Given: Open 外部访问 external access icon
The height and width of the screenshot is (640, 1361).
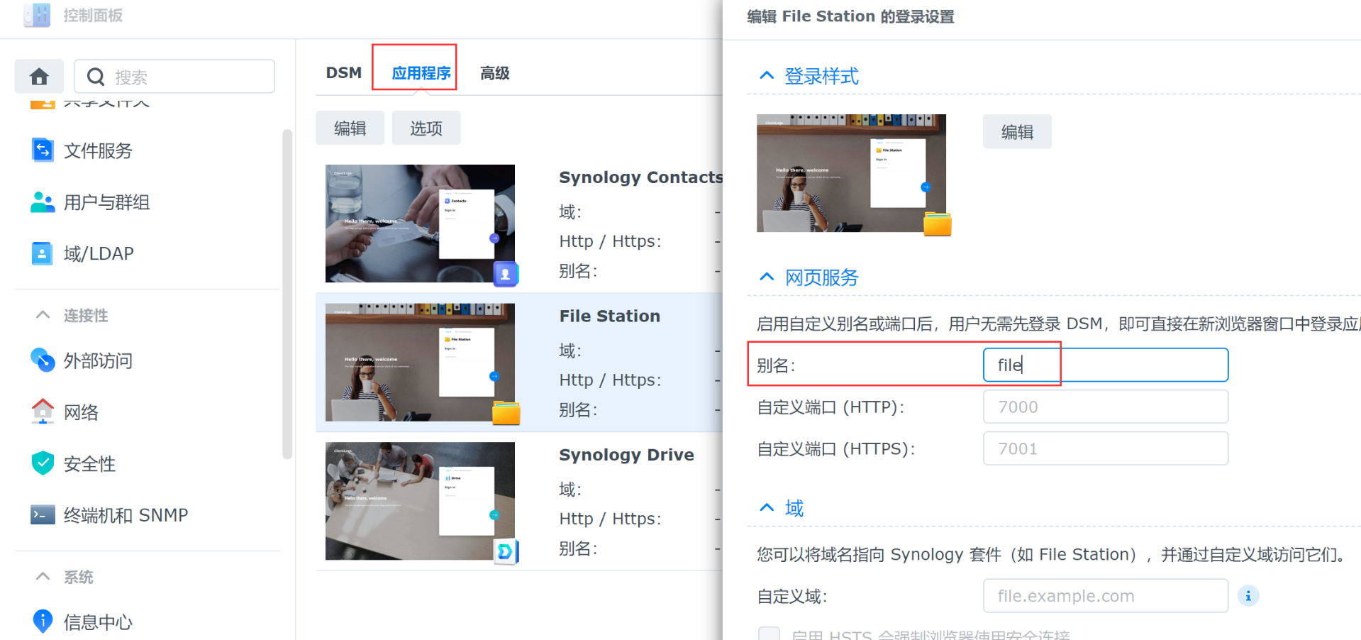Looking at the screenshot, I should click(x=43, y=360).
